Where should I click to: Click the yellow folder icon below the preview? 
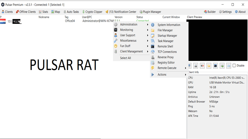tap(209, 65)
